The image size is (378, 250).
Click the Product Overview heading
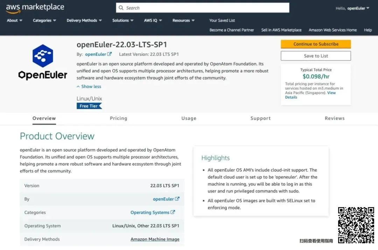point(57,136)
